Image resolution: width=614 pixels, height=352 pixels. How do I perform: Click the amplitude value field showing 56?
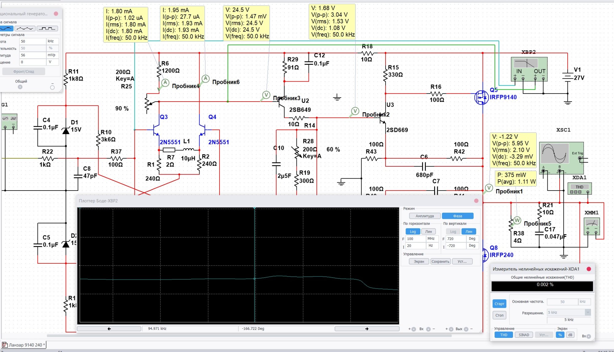point(32,55)
